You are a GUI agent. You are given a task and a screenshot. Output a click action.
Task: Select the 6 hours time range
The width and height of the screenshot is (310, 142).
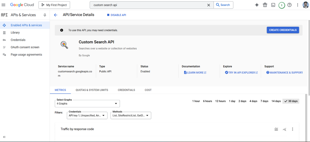(207, 101)
